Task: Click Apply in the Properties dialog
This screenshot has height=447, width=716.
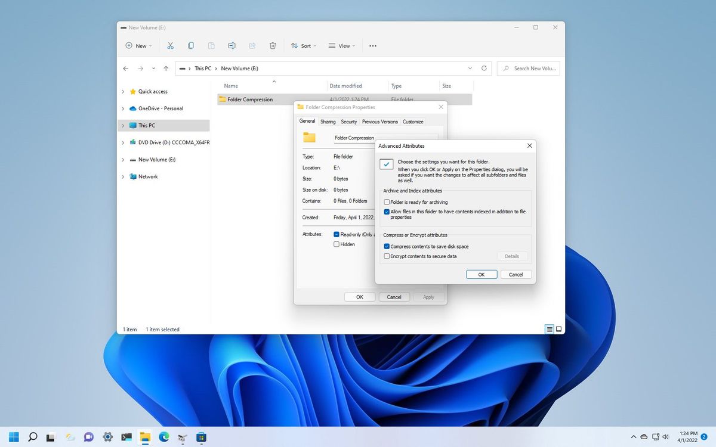Action: pos(428,297)
